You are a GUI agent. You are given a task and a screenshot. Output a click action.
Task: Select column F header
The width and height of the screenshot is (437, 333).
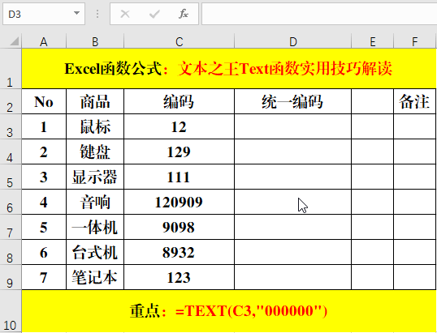[415, 41]
